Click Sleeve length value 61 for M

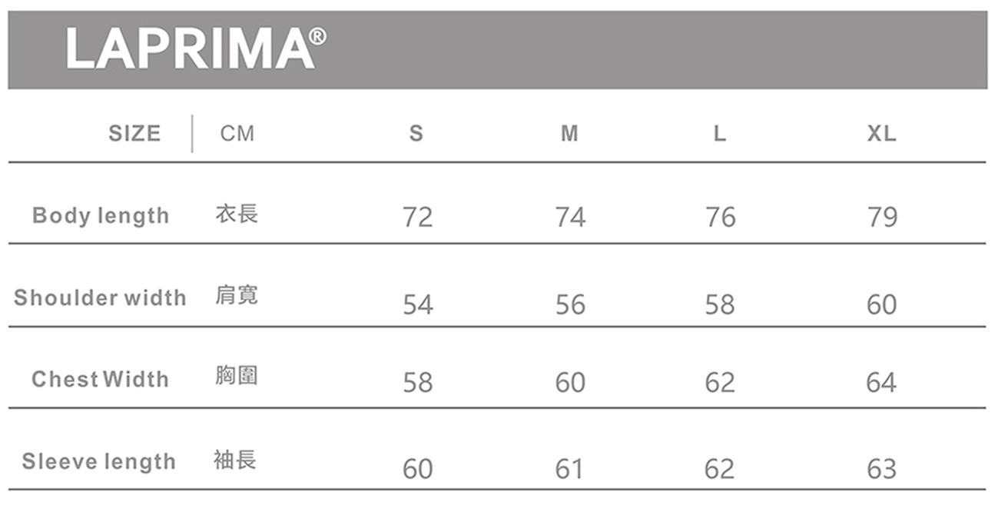569,468
